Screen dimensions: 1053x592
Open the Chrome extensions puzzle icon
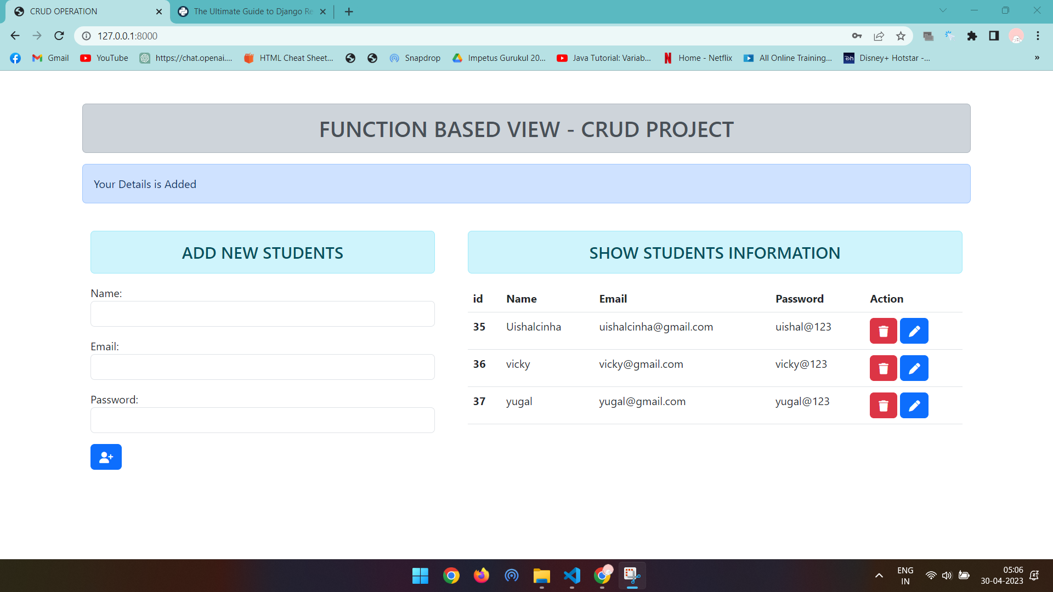(972, 36)
